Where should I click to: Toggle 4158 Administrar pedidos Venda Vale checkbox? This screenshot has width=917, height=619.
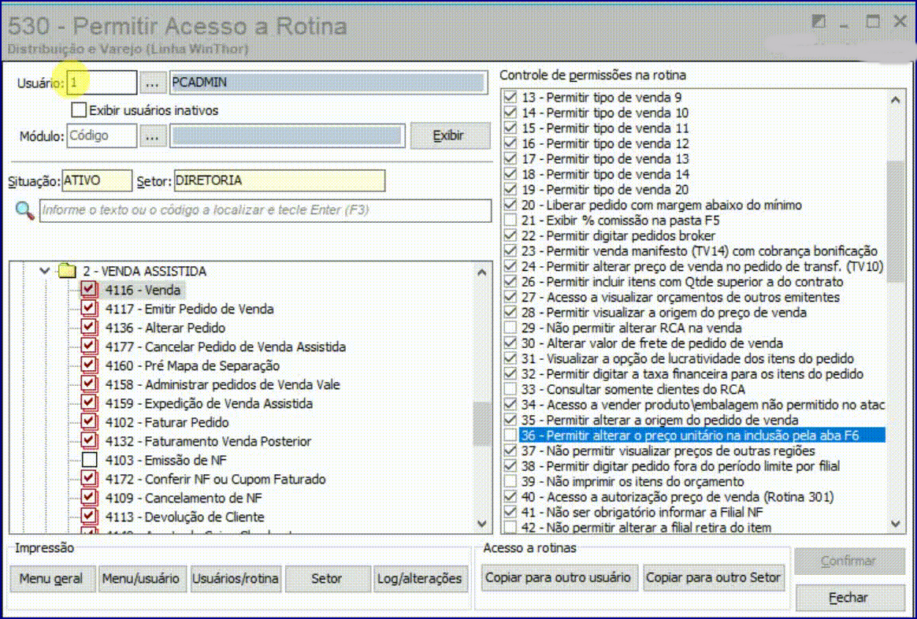pos(89,384)
